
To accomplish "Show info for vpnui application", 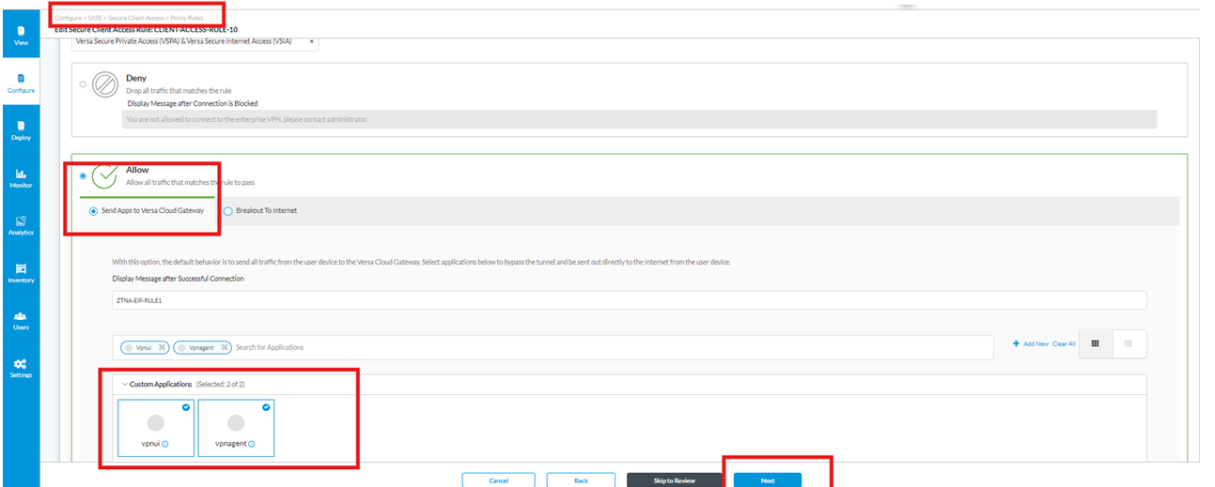I will pyautogui.click(x=165, y=444).
